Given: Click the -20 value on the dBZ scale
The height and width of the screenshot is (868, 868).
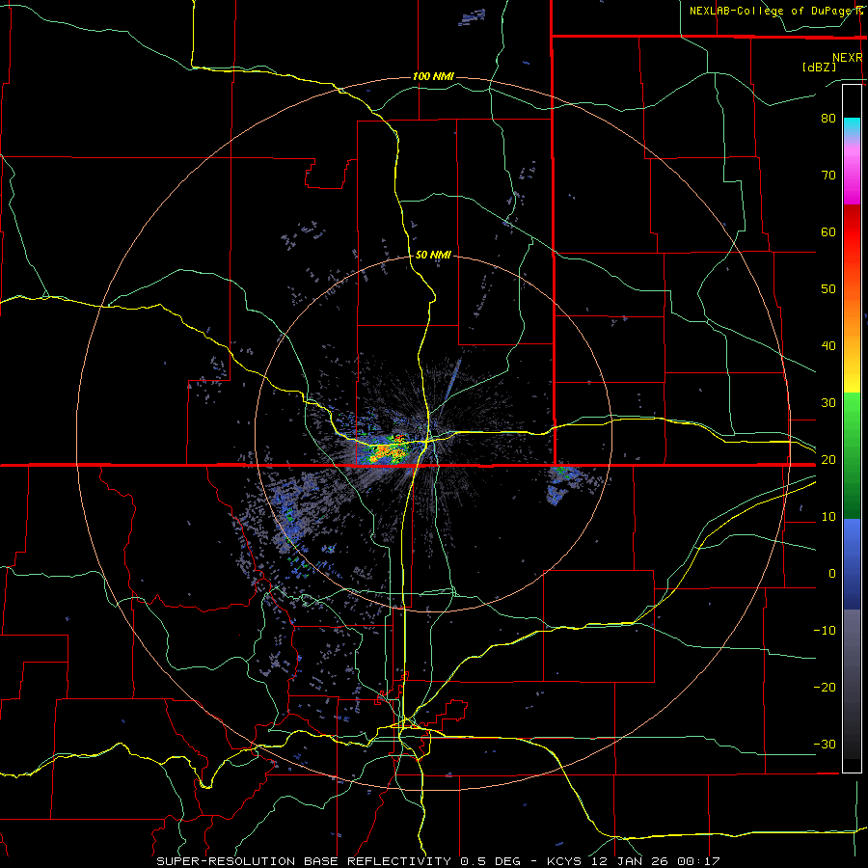Looking at the screenshot, I should coord(825,688).
